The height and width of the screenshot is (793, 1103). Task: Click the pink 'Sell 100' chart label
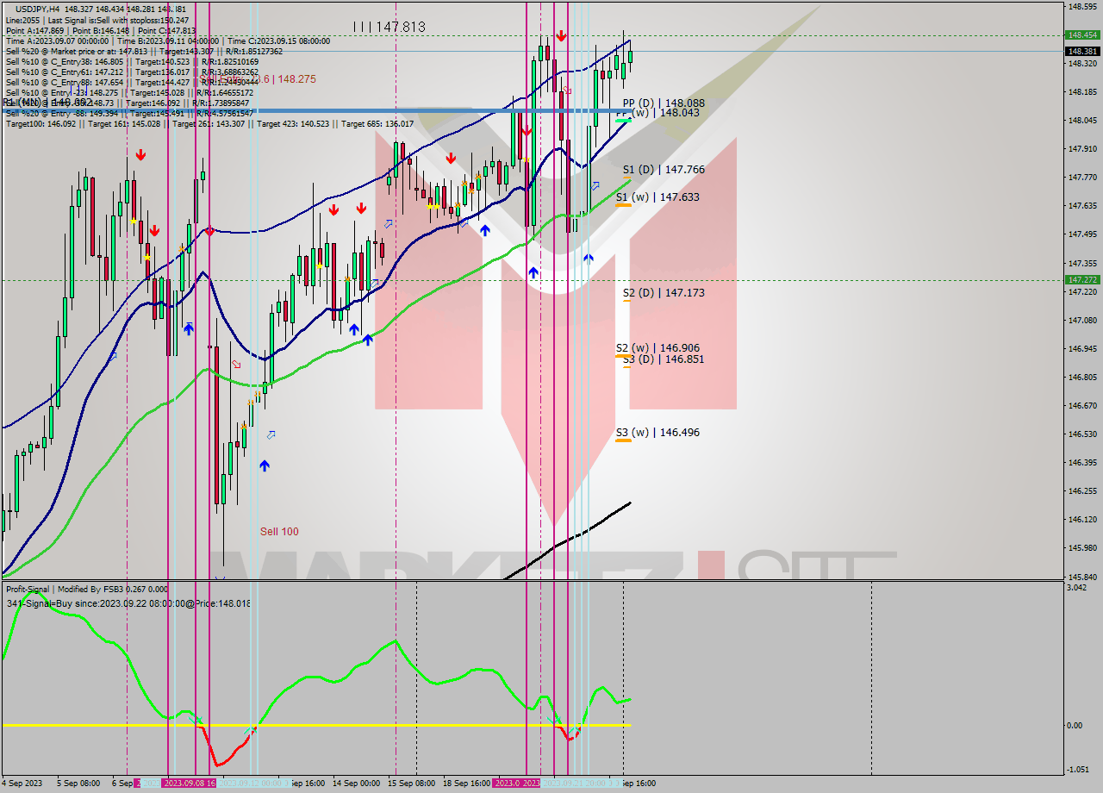point(279,532)
